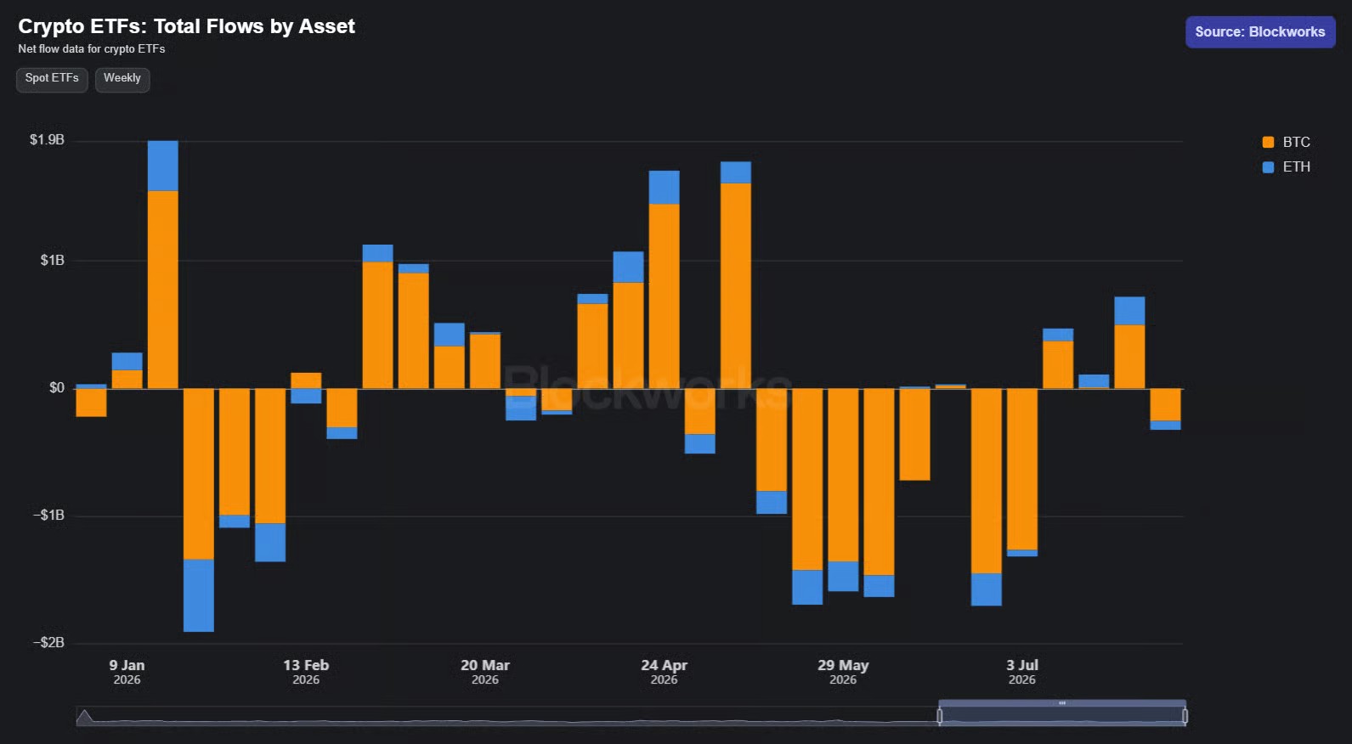Viewport: 1352px width, 744px height.
Task: Click the right handle of range selector
Action: pos(1185,716)
